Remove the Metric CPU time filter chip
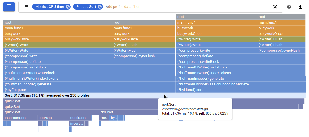Screen dimensions: 309x137 pos(68,7)
